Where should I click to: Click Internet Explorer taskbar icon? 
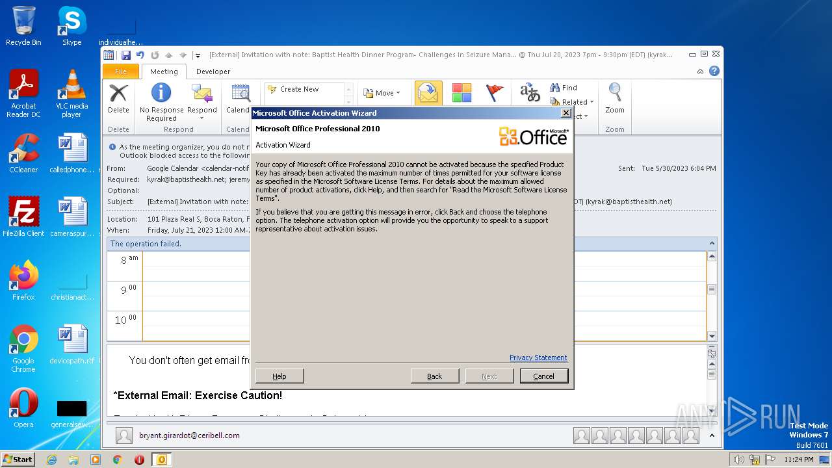click(51, 460)
